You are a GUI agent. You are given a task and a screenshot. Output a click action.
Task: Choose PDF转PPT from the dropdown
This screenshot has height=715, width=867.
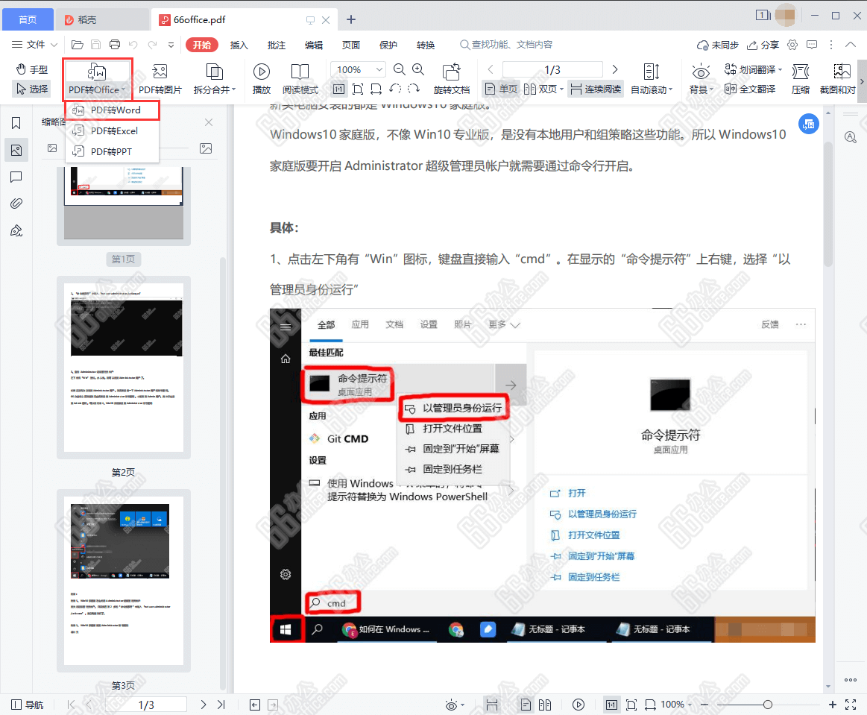113,151
